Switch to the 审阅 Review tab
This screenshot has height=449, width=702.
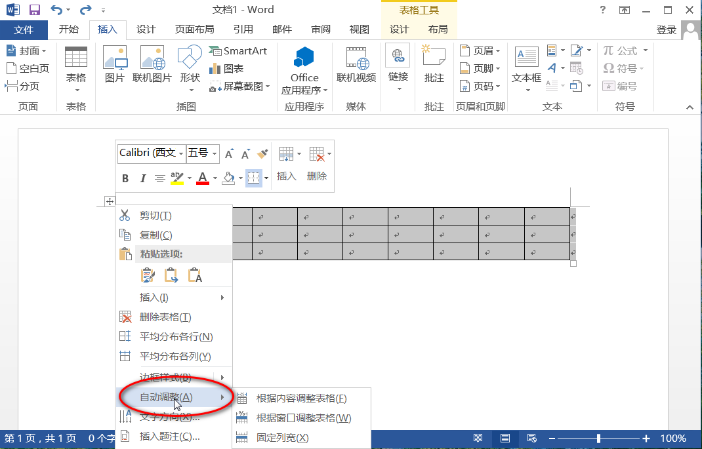coord(321,29)
